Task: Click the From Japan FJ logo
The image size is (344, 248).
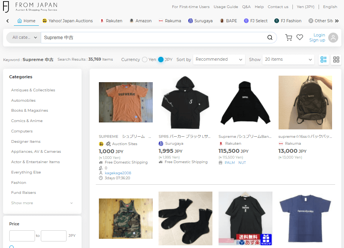Action: 30,7
